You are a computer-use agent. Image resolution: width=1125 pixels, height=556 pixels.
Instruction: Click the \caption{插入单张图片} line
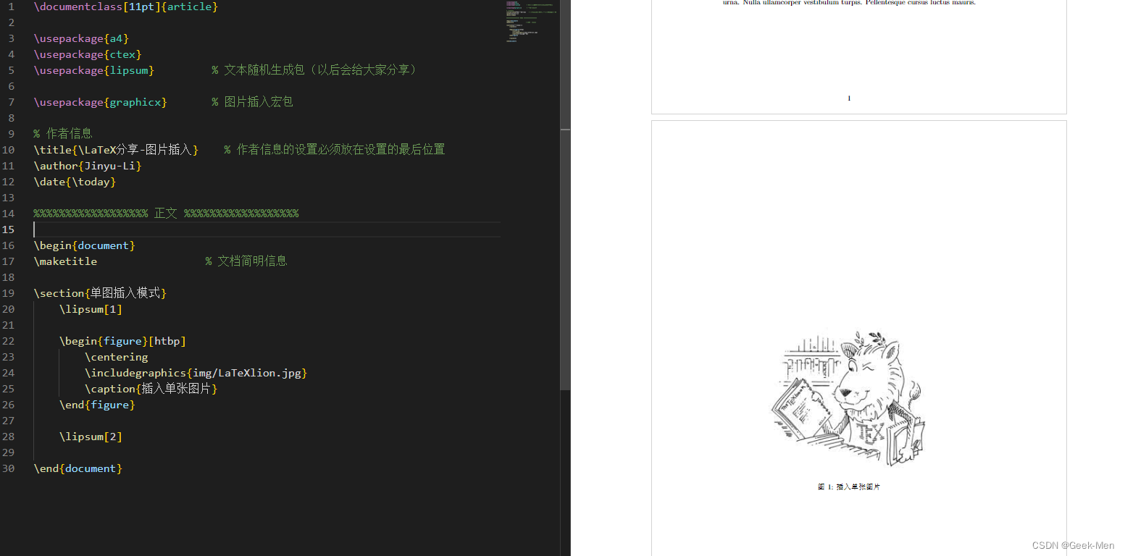[151, 389]
